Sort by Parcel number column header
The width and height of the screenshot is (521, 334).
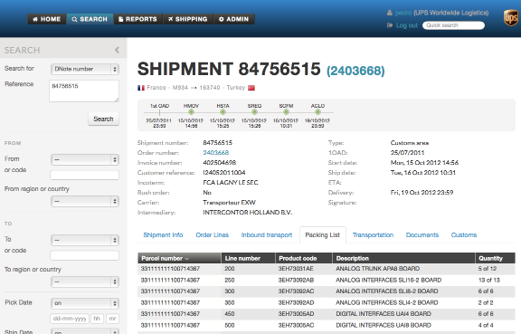(x=179, y=258)
